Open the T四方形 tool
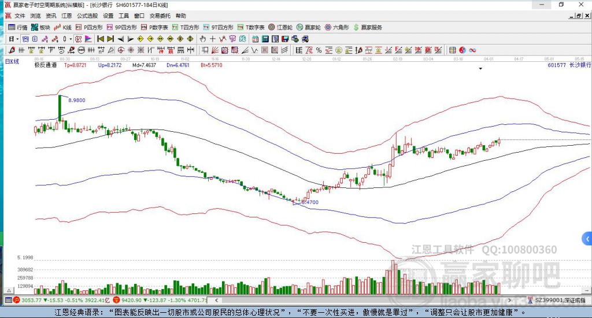 click(186, 27)
